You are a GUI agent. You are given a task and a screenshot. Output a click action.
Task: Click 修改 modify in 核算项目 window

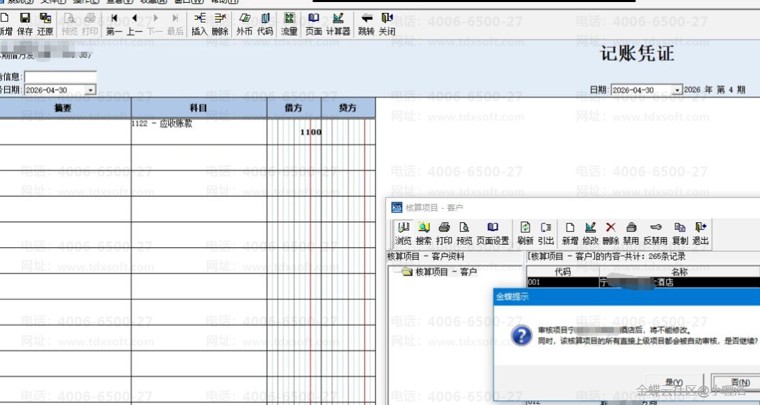pyautogui.click(x=591, y=233)
